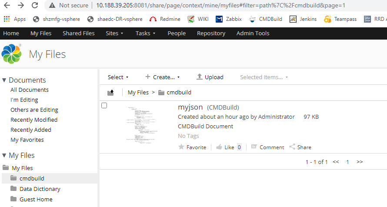Open shaedc-DR-vsphere bookmark
This screenshot has width=387, height=207.
(x=115, y=19)
